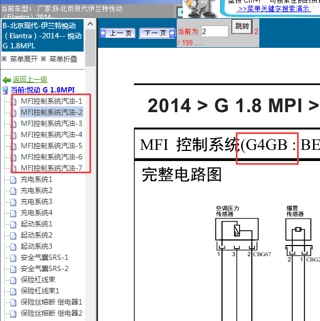Click document icon beside 保险丝熔断 继电器2
Viewport: 320px width, 321px height.
pyautogui.click(x=13, y=314)
